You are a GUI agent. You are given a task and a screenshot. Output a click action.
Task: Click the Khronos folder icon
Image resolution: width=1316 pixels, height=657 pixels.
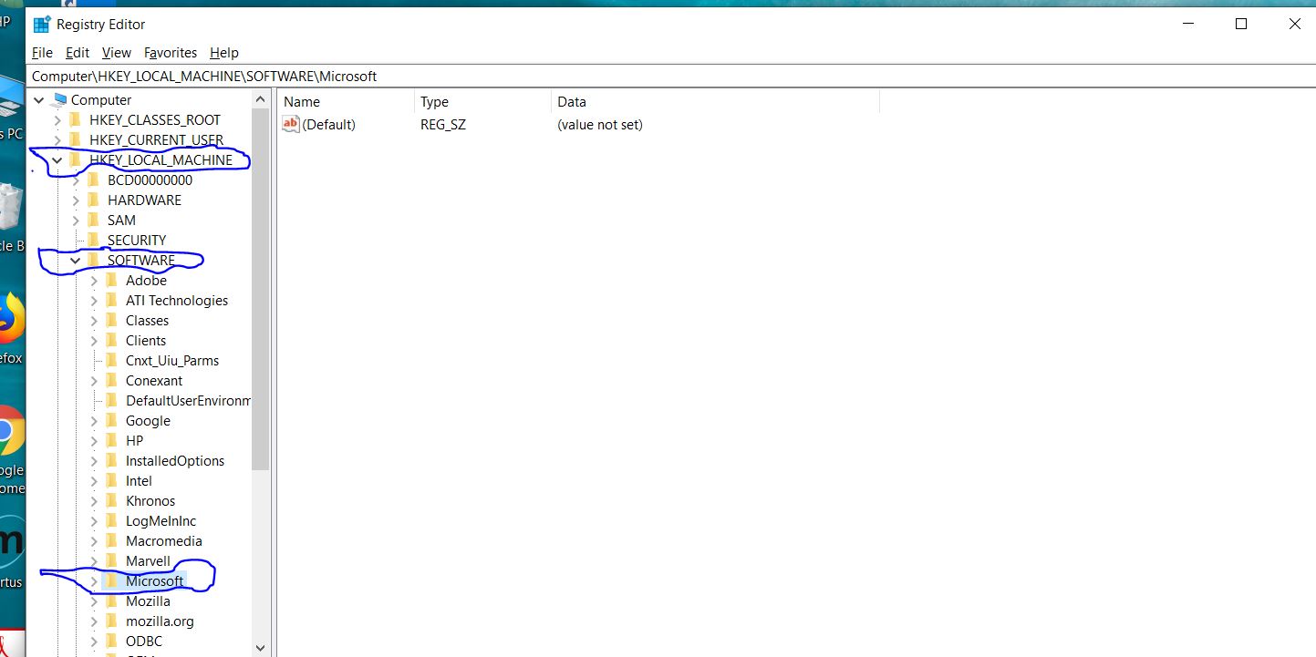click(111, 501)
